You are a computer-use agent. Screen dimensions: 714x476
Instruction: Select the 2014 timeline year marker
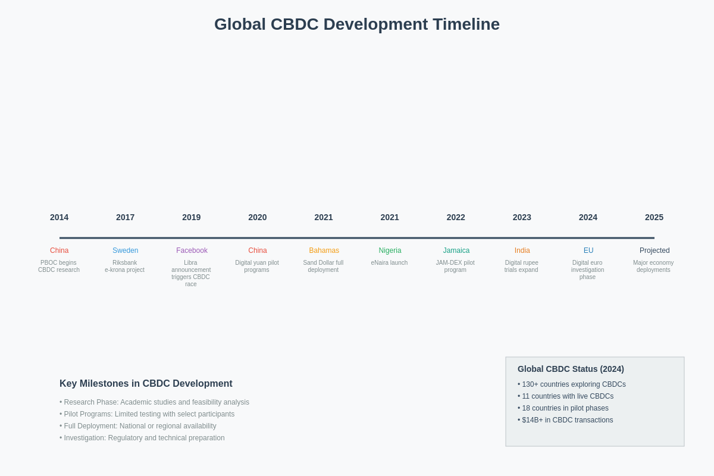(x=59, y=217)
